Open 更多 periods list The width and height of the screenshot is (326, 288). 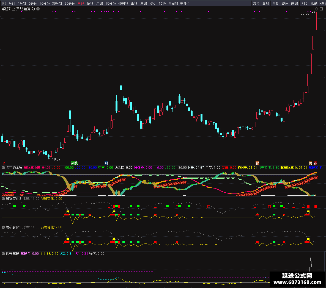(185, 4)
